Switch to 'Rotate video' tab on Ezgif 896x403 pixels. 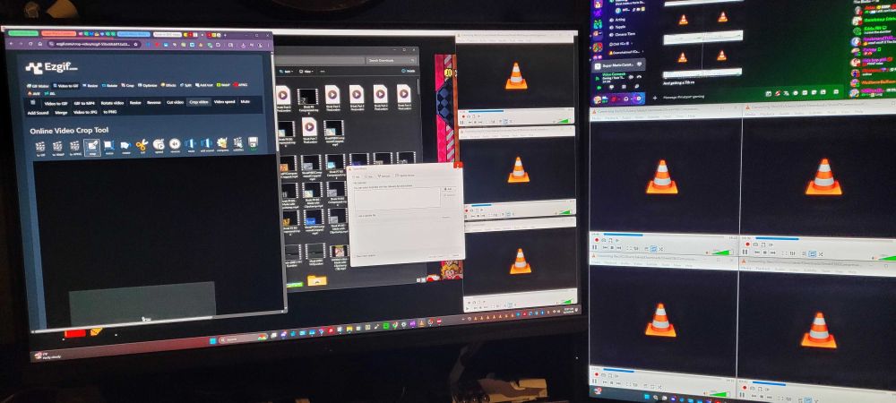113,103
